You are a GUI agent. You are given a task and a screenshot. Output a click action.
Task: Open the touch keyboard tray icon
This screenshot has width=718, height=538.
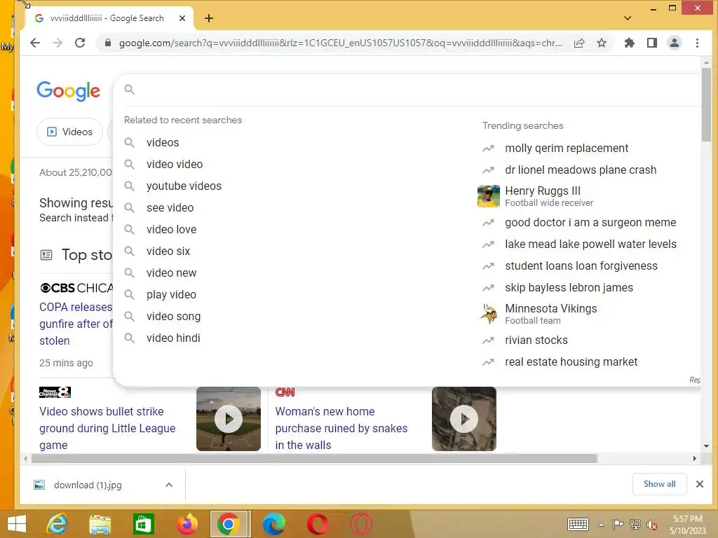pyautogui.click(x=578, y=524)
